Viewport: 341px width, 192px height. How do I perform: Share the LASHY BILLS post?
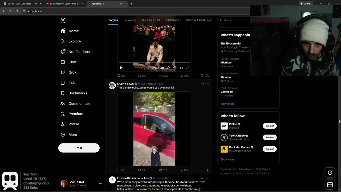pos(208,170)
